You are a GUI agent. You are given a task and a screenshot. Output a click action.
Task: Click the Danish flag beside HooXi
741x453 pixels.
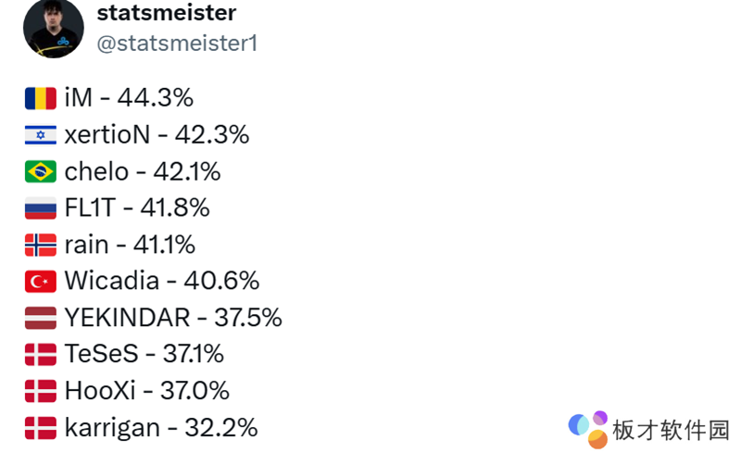pyautogui.click(x=41, y=391)
